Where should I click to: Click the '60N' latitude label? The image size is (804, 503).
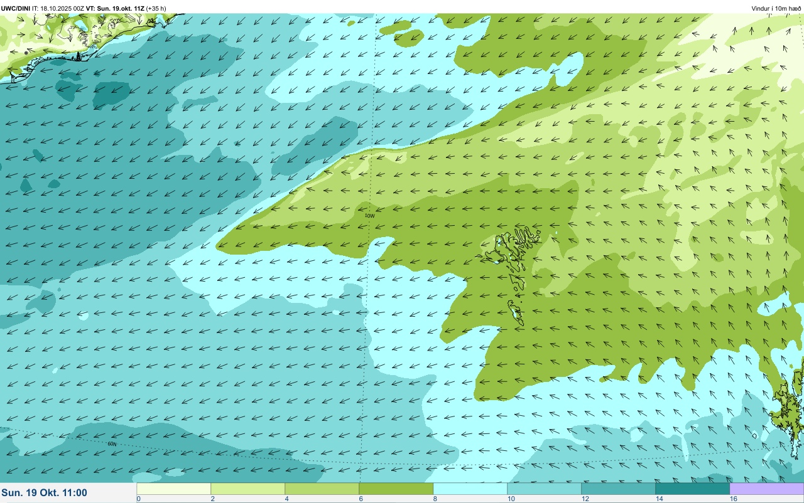[112, 444]
